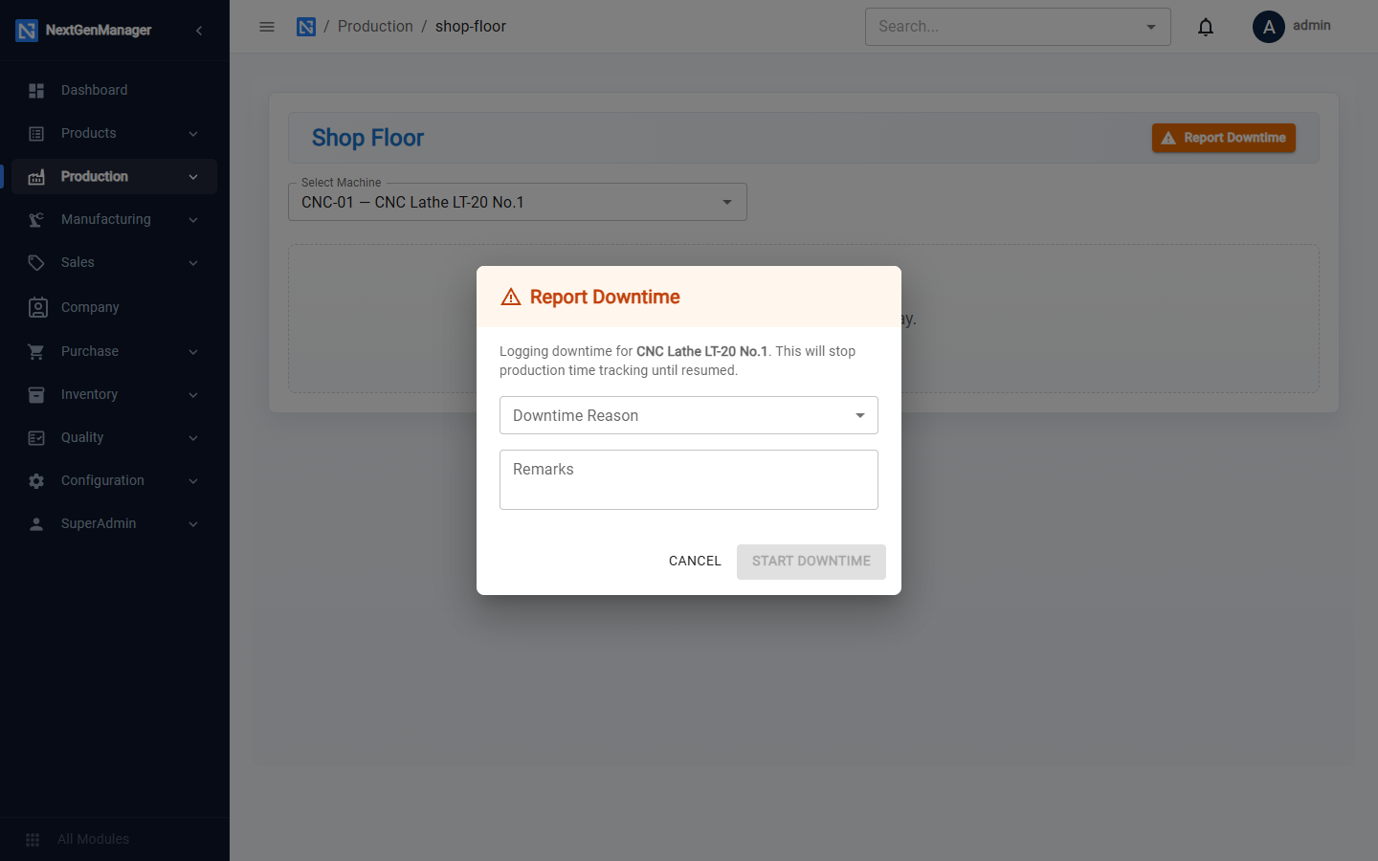Image resolution: width=1378 pixels, height=861 pixels.
Task: Click the Production factory icon
Action: pyautogui.click(x=36, y=177)
